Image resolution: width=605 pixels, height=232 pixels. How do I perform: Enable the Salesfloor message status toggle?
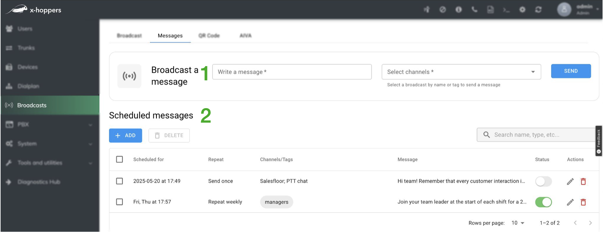tap(543, 182)
